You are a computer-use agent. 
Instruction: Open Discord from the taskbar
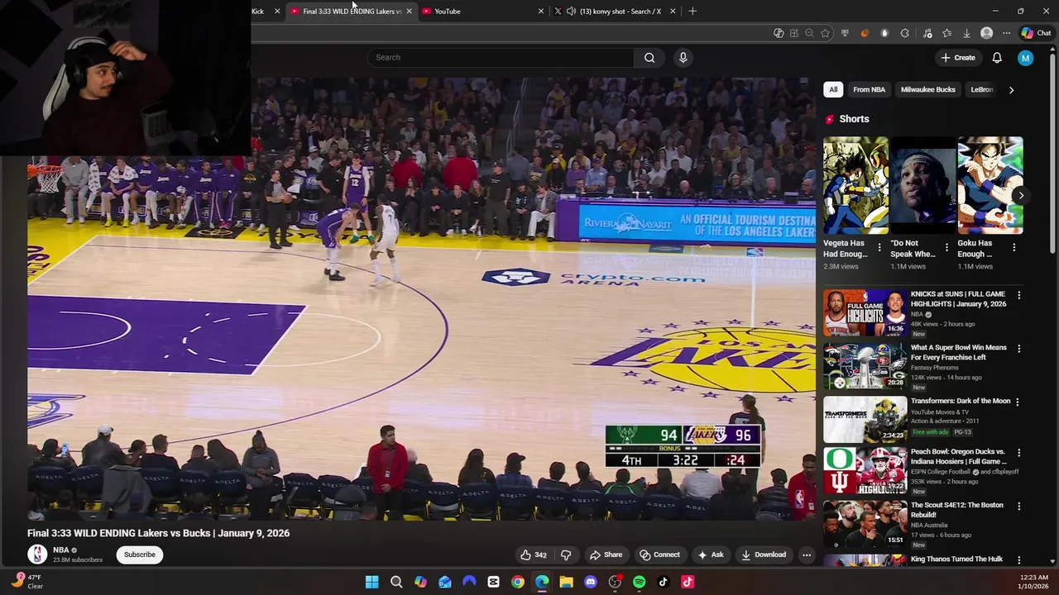coord(591,582)
